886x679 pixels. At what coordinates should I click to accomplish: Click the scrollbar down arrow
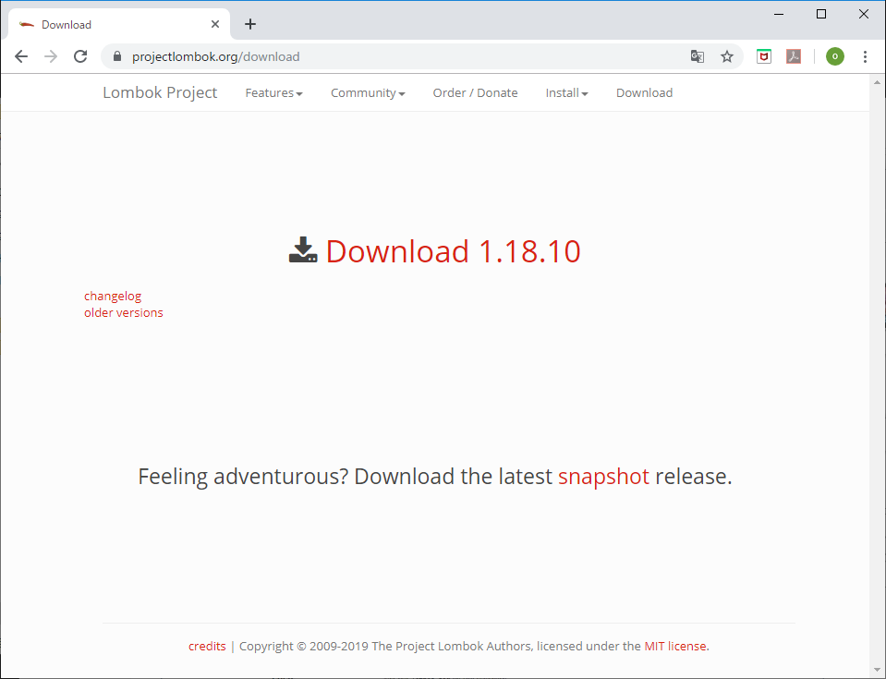877,670
